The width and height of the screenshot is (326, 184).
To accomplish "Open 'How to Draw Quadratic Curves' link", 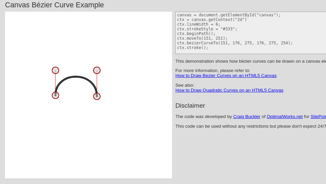I will [x=229, y=90].
